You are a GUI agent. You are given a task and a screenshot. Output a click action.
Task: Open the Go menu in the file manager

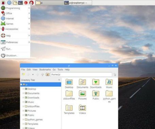click(54, 69)
